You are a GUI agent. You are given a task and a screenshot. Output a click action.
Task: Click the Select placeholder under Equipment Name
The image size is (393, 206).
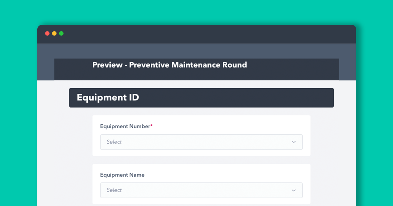(114, 190)
